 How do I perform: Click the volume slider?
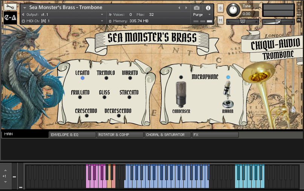coord(278,22)
